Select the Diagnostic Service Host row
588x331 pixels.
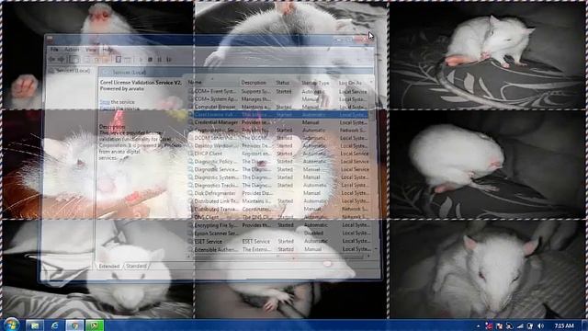pyautogui.click(x=277, y=169)
